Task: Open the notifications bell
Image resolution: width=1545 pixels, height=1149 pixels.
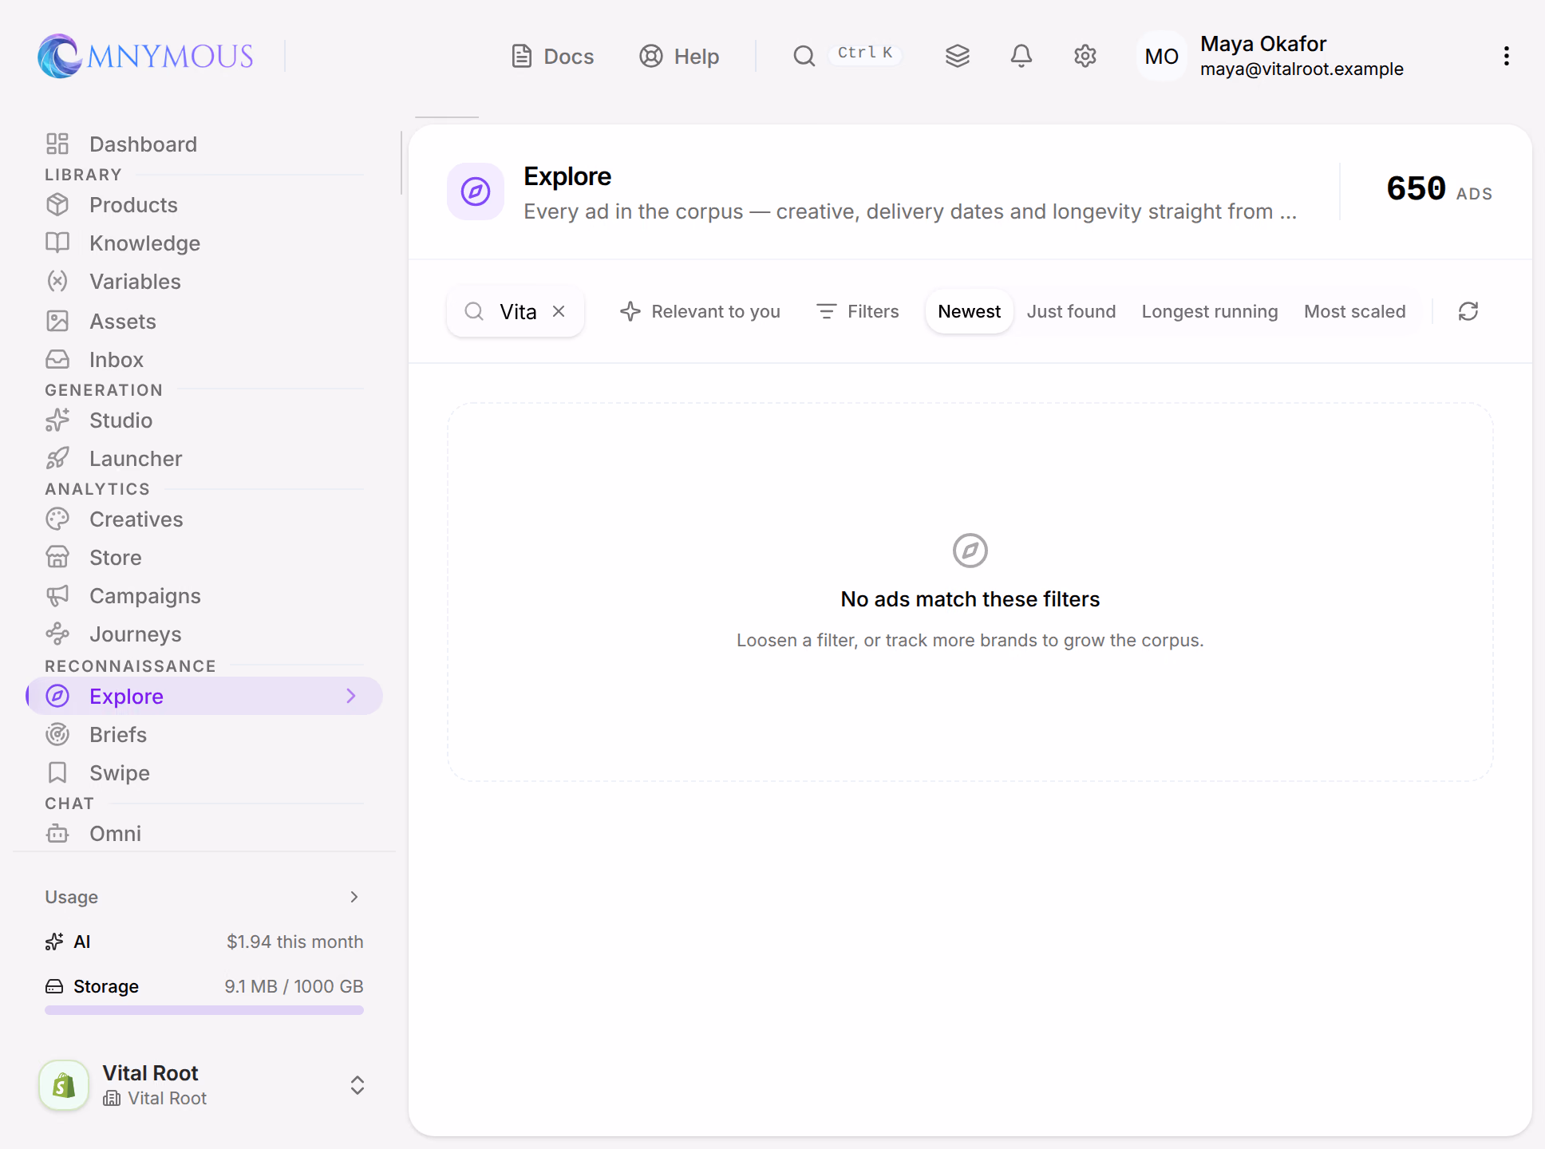Action: (x=1021, y=56)
